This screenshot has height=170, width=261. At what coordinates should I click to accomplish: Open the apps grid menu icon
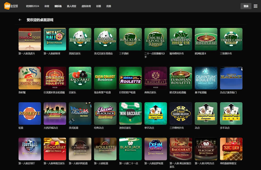256,6
